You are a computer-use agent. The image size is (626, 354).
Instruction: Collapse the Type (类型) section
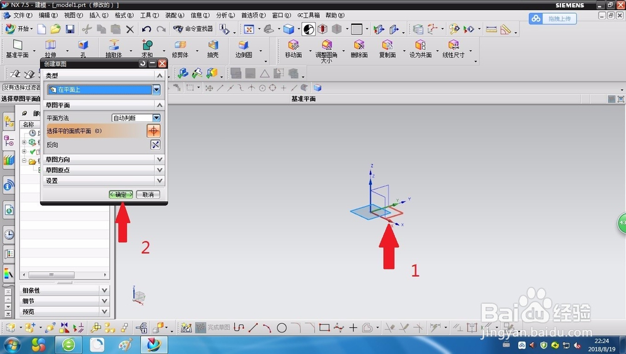(x=159, y=75)
